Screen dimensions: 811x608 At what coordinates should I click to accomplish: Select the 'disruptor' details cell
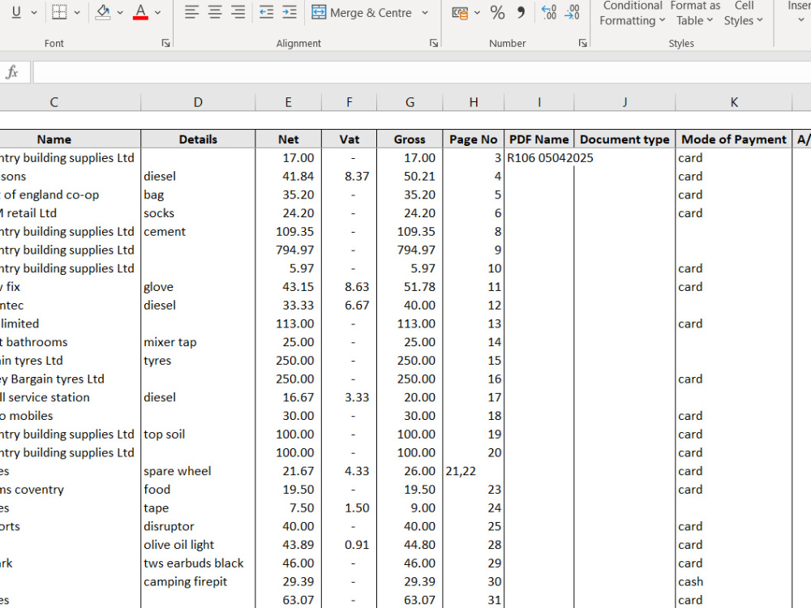[x=198, y=526]
